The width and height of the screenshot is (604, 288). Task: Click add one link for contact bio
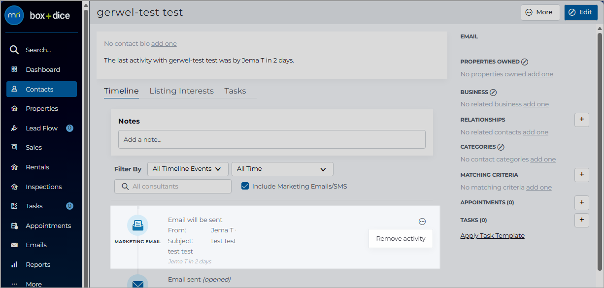pos(164,44)
